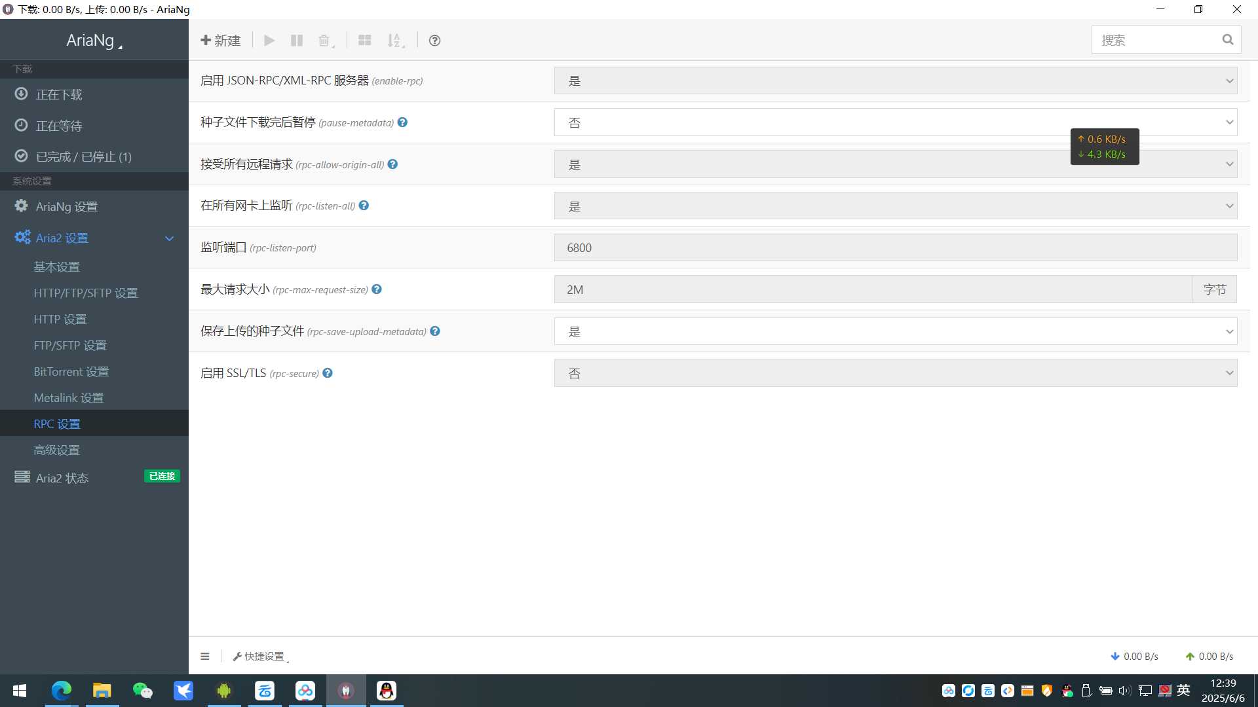Click the floating network speed widget

point(1105,147)
